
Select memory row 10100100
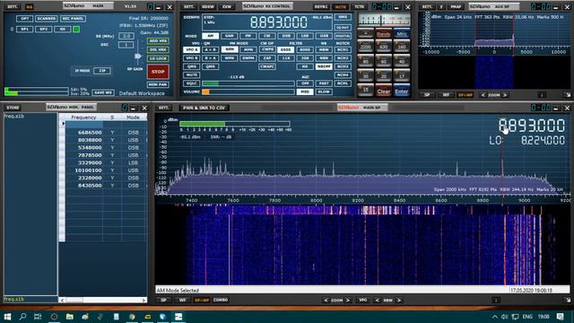point(107,170)
